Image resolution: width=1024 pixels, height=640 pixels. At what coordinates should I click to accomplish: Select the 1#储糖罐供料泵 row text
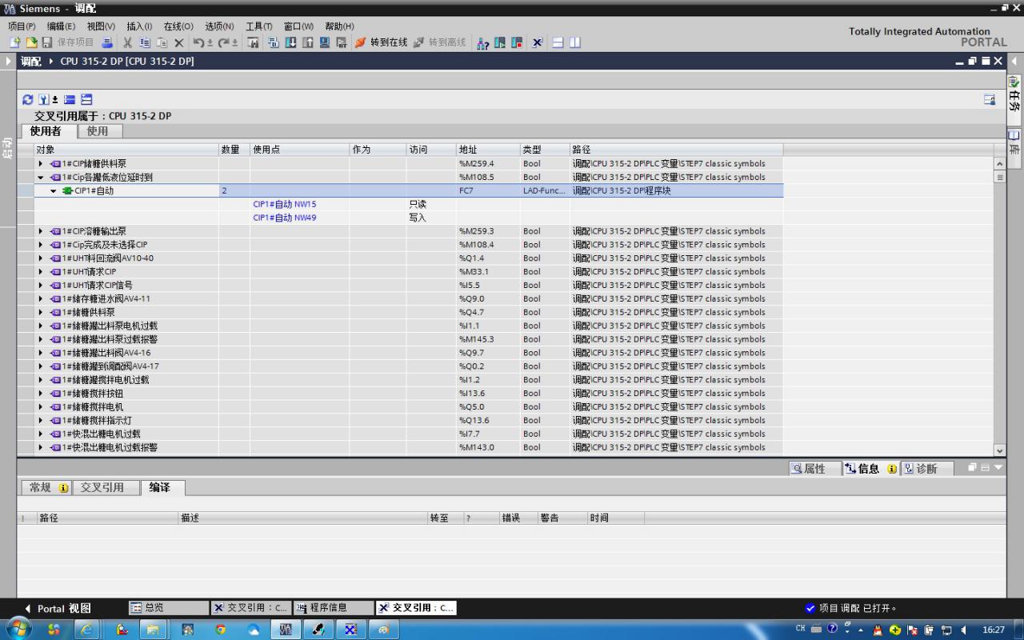pyautogui.click(x=88, y=313)
